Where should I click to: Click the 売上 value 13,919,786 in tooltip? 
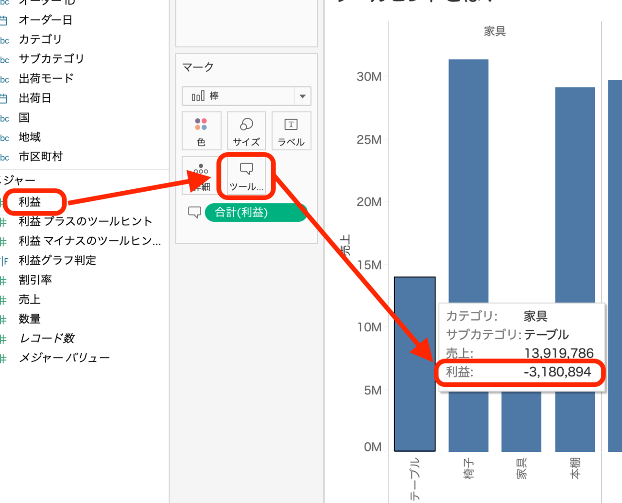[559, 353]
